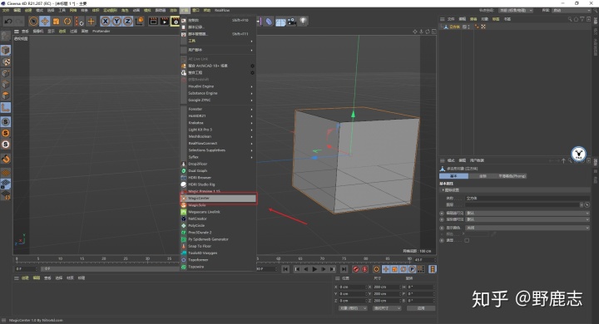
Task: Click the Make Editable icon in left toolbar
Action: coord(5,37)
